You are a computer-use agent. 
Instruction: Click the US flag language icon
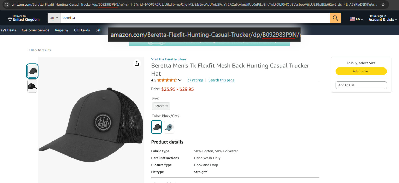tap(352, 18)
